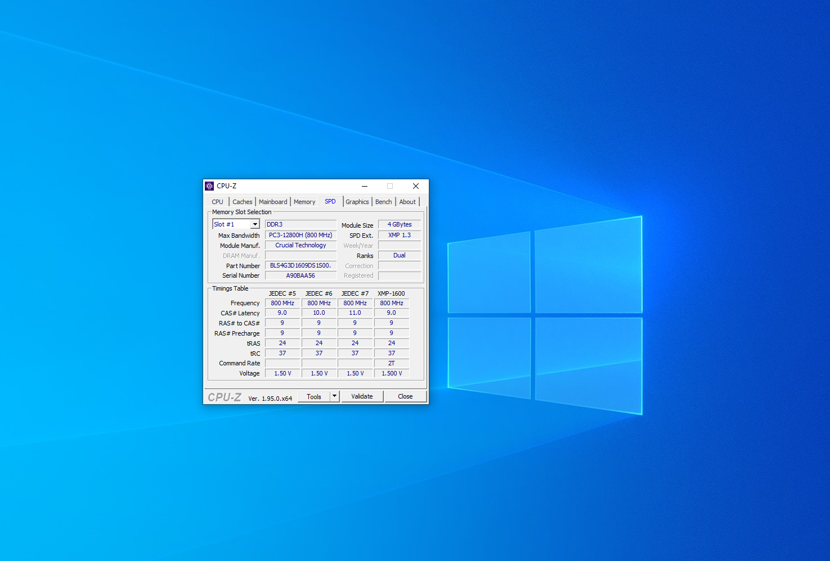Click the Ver. 1.95.0.x64 version text

pos(270,399)
